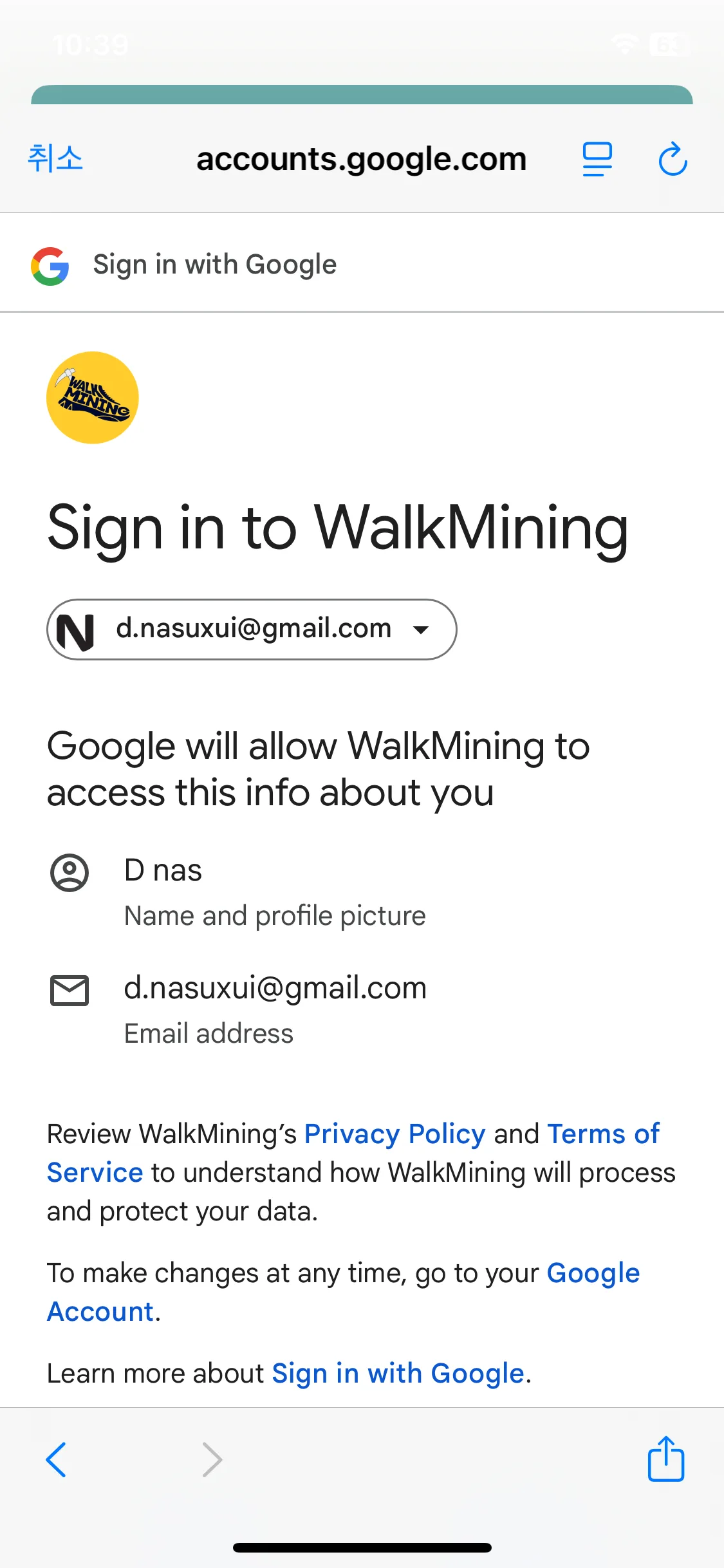Tap the account chooser dropdown arrow
Image resolution: width=724 pixels, height=1568 pixels.
[421, 630]
